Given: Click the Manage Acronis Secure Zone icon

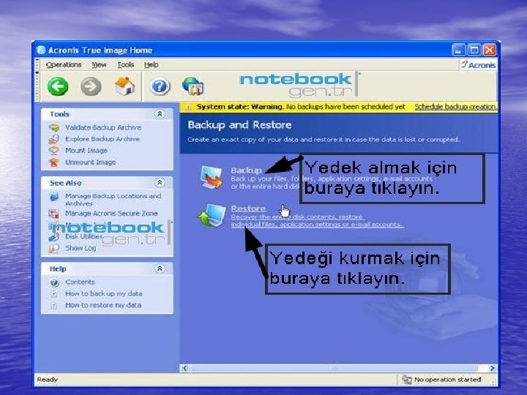Looking at the screenshot, I should tap(53, 214).
